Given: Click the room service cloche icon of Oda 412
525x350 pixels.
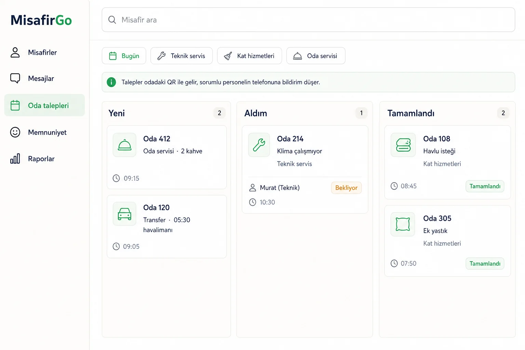Looking at the screenshot, I should pos(124,145).
